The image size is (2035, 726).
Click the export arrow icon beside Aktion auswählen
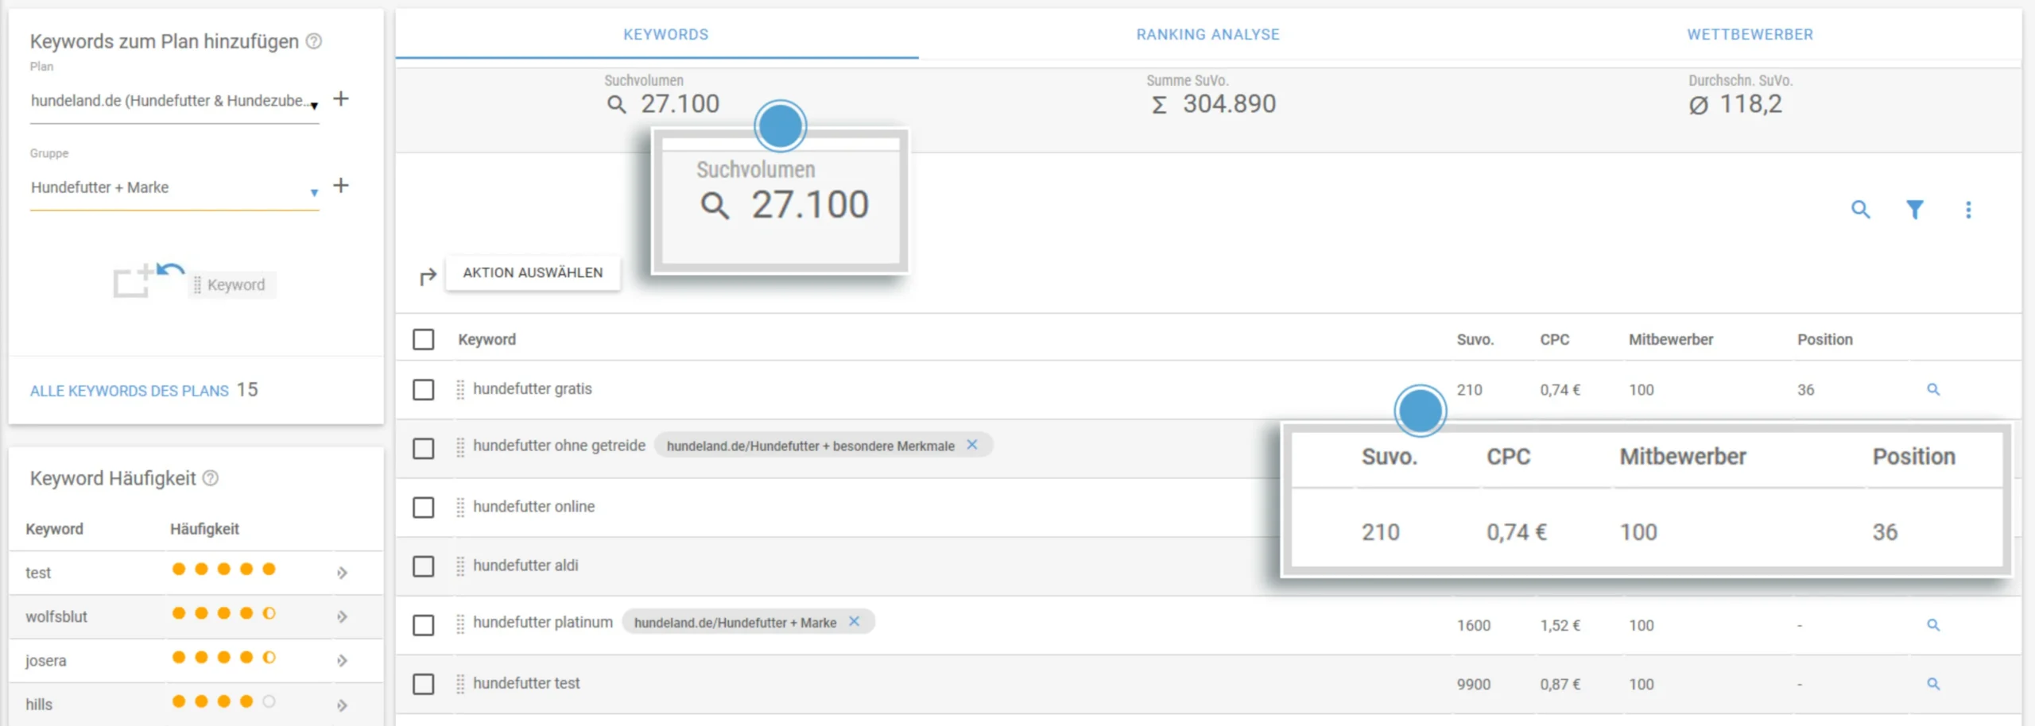pyautogui.click(x=427, y=274)
